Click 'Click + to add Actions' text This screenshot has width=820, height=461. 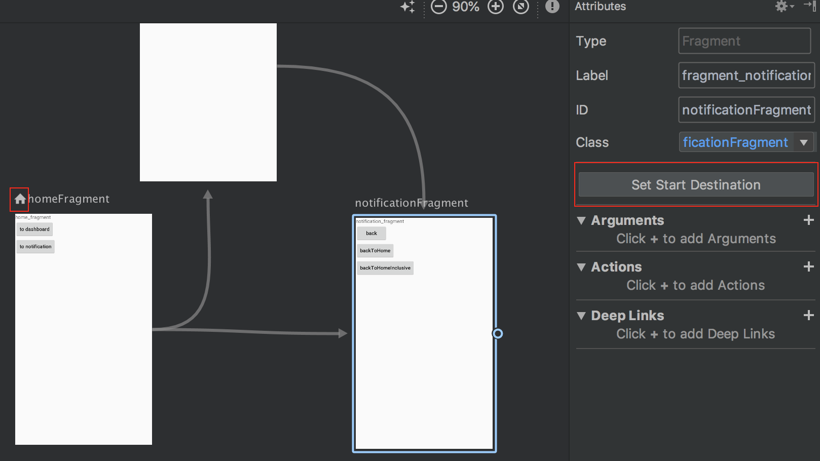point(695,285)
